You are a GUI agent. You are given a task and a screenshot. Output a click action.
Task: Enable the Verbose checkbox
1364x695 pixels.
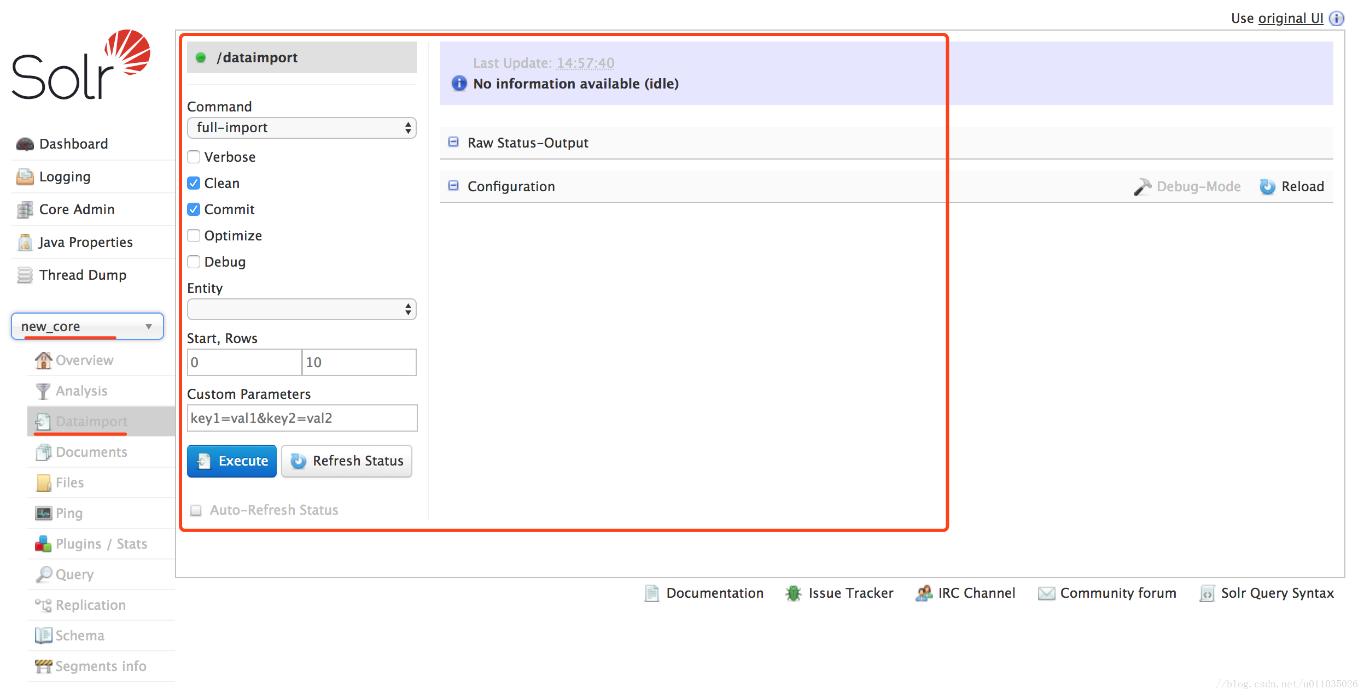194,157
